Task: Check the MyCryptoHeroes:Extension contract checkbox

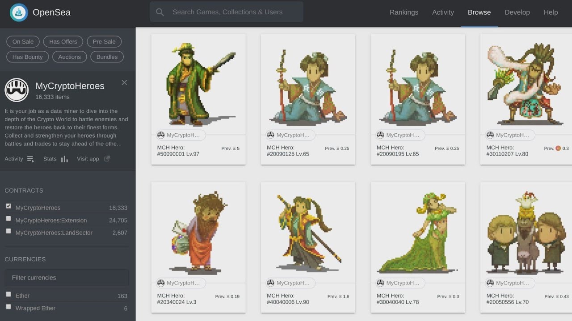Action: click(x=8, y=218)
